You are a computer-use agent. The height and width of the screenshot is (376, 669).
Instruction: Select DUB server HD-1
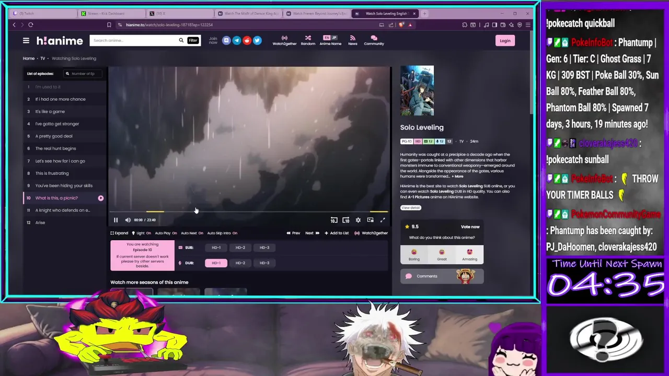[216, 263]
